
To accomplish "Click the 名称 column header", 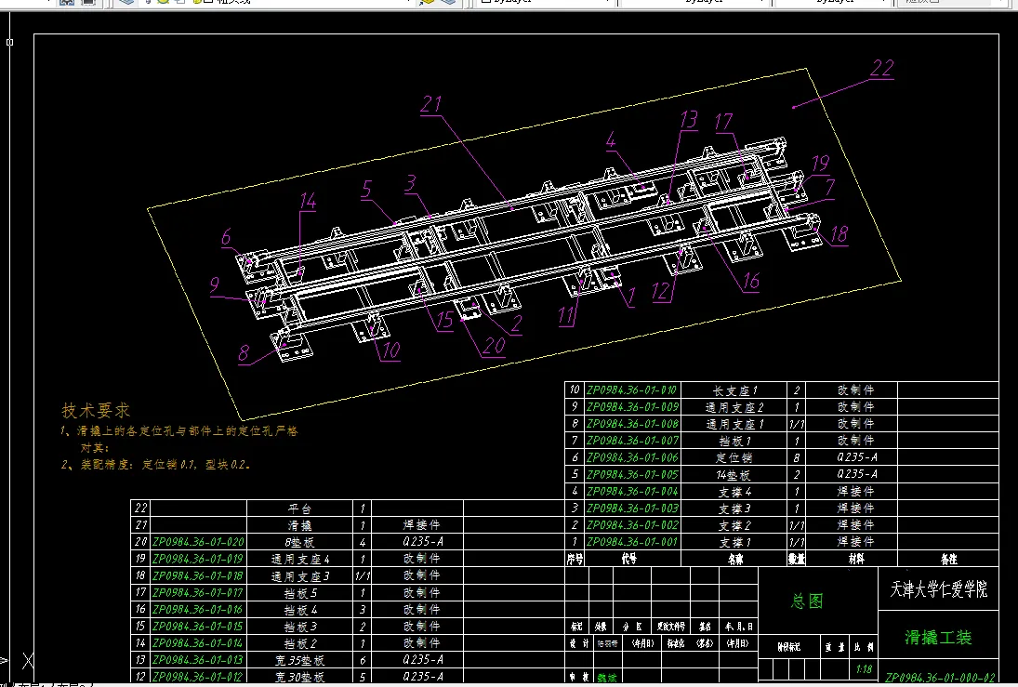I will pyautogui.click(x=735, y=559).
